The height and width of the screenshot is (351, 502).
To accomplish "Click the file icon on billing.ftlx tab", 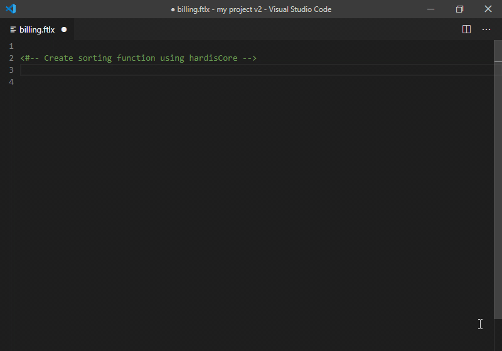I will click(x=13, y=29).
